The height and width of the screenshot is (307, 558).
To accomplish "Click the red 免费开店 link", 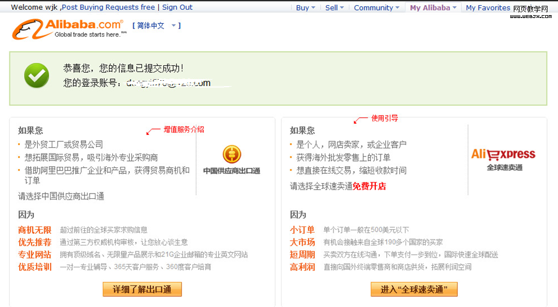I will pos(369,186).
